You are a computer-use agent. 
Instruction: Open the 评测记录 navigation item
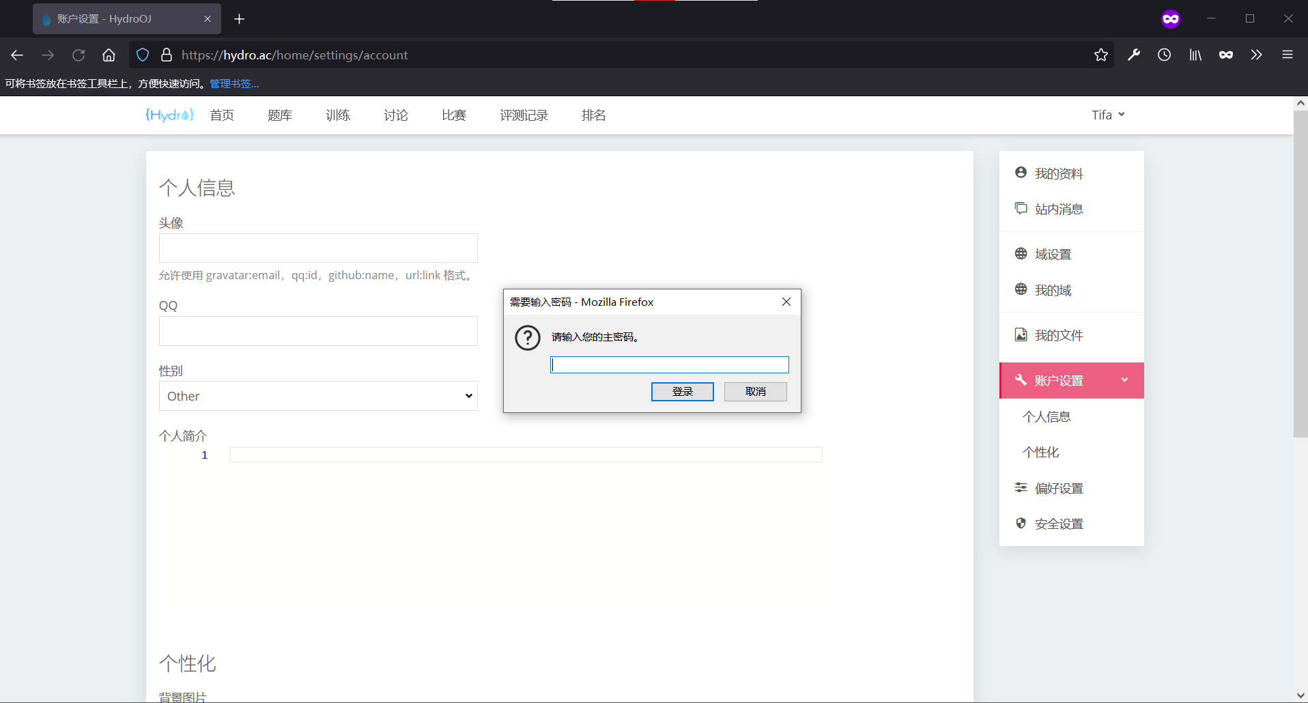(x=524, y=115)
